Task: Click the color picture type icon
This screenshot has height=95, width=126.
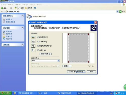Action: point(33,37)
